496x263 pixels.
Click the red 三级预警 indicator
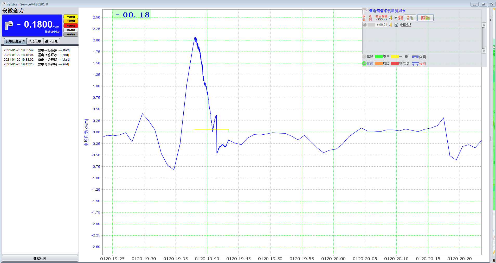tap(71, 26)
